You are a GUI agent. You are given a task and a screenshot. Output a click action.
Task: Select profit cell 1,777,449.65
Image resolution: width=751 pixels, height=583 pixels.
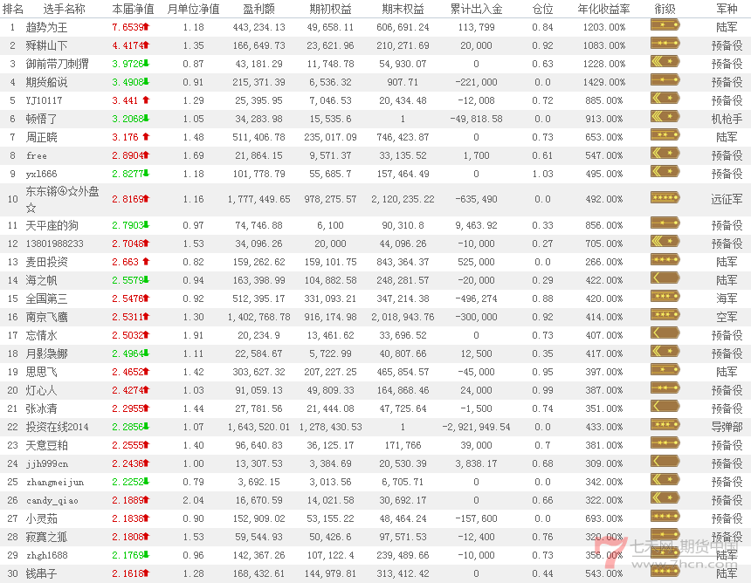coord(259,199)
